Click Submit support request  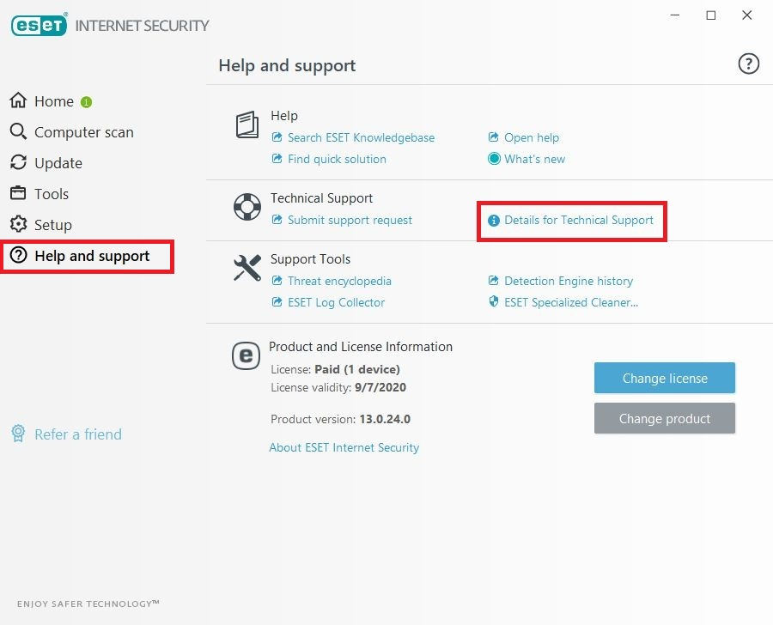point(350,220)
